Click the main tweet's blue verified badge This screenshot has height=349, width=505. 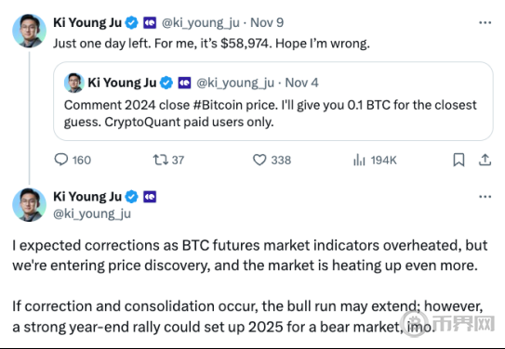pyautogui.click(x=131, y=197)
